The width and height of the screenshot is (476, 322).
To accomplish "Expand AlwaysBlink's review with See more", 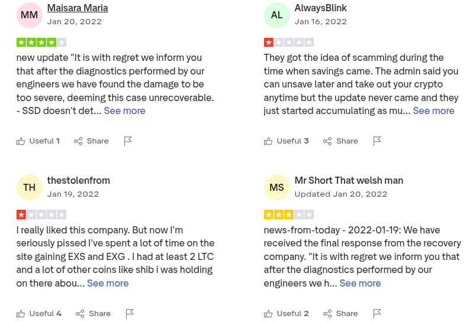I will (x=433, y=110).
